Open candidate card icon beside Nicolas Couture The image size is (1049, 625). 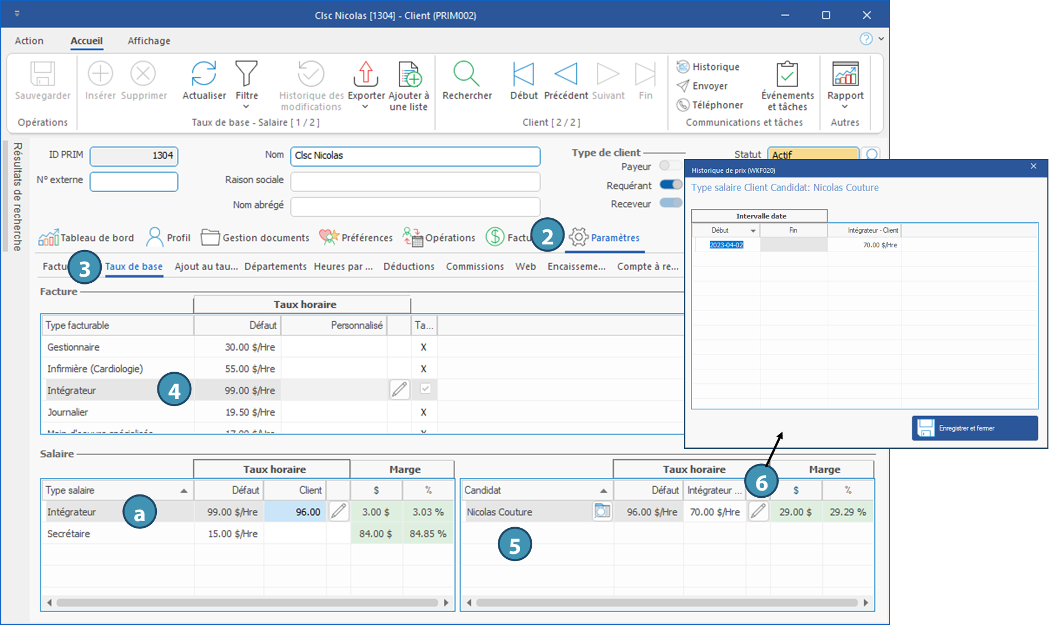pos(602,511)
